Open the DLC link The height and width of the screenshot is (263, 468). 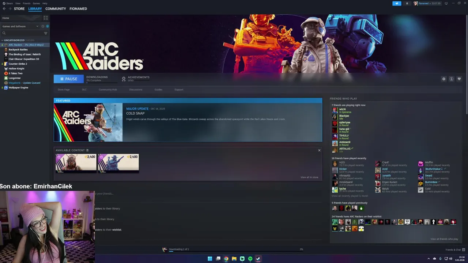[84, 89]
